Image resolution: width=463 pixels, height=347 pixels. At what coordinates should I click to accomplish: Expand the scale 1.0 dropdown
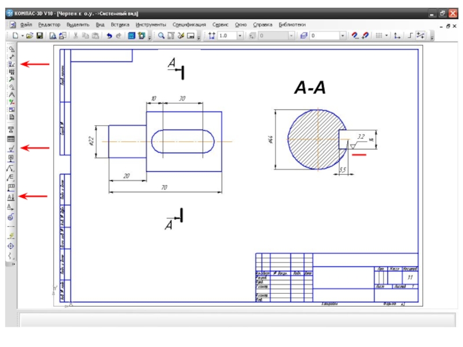pyautogui.click(x=240, y=36)
